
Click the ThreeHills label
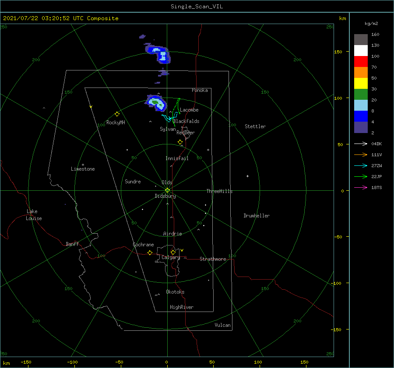pos(219,191)
